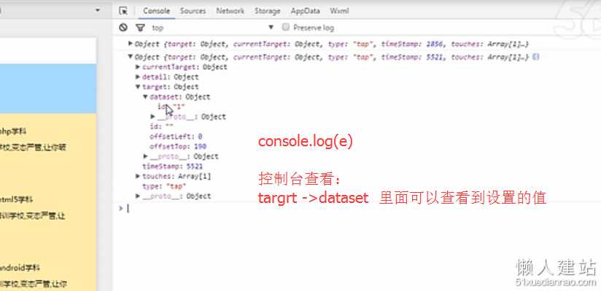Image resolution: width=601 pixels, height=291 pixels.
Task: Open the Storage tab
Action: click(267, 11)
